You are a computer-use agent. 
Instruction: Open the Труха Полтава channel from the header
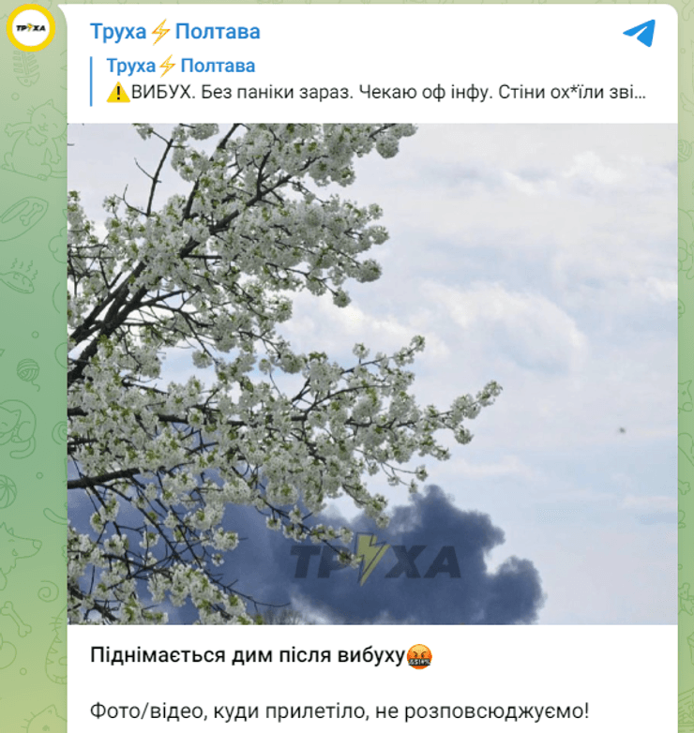coord(174,32)
